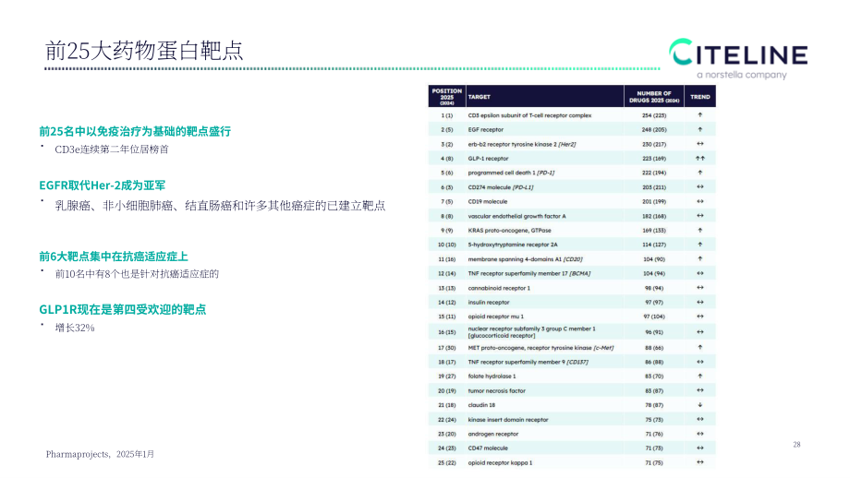Select heading 前6大靶点集中在抗癌适应症上
Image resolution: width=850 pixels, height=478 pixels.
[114, 257]
